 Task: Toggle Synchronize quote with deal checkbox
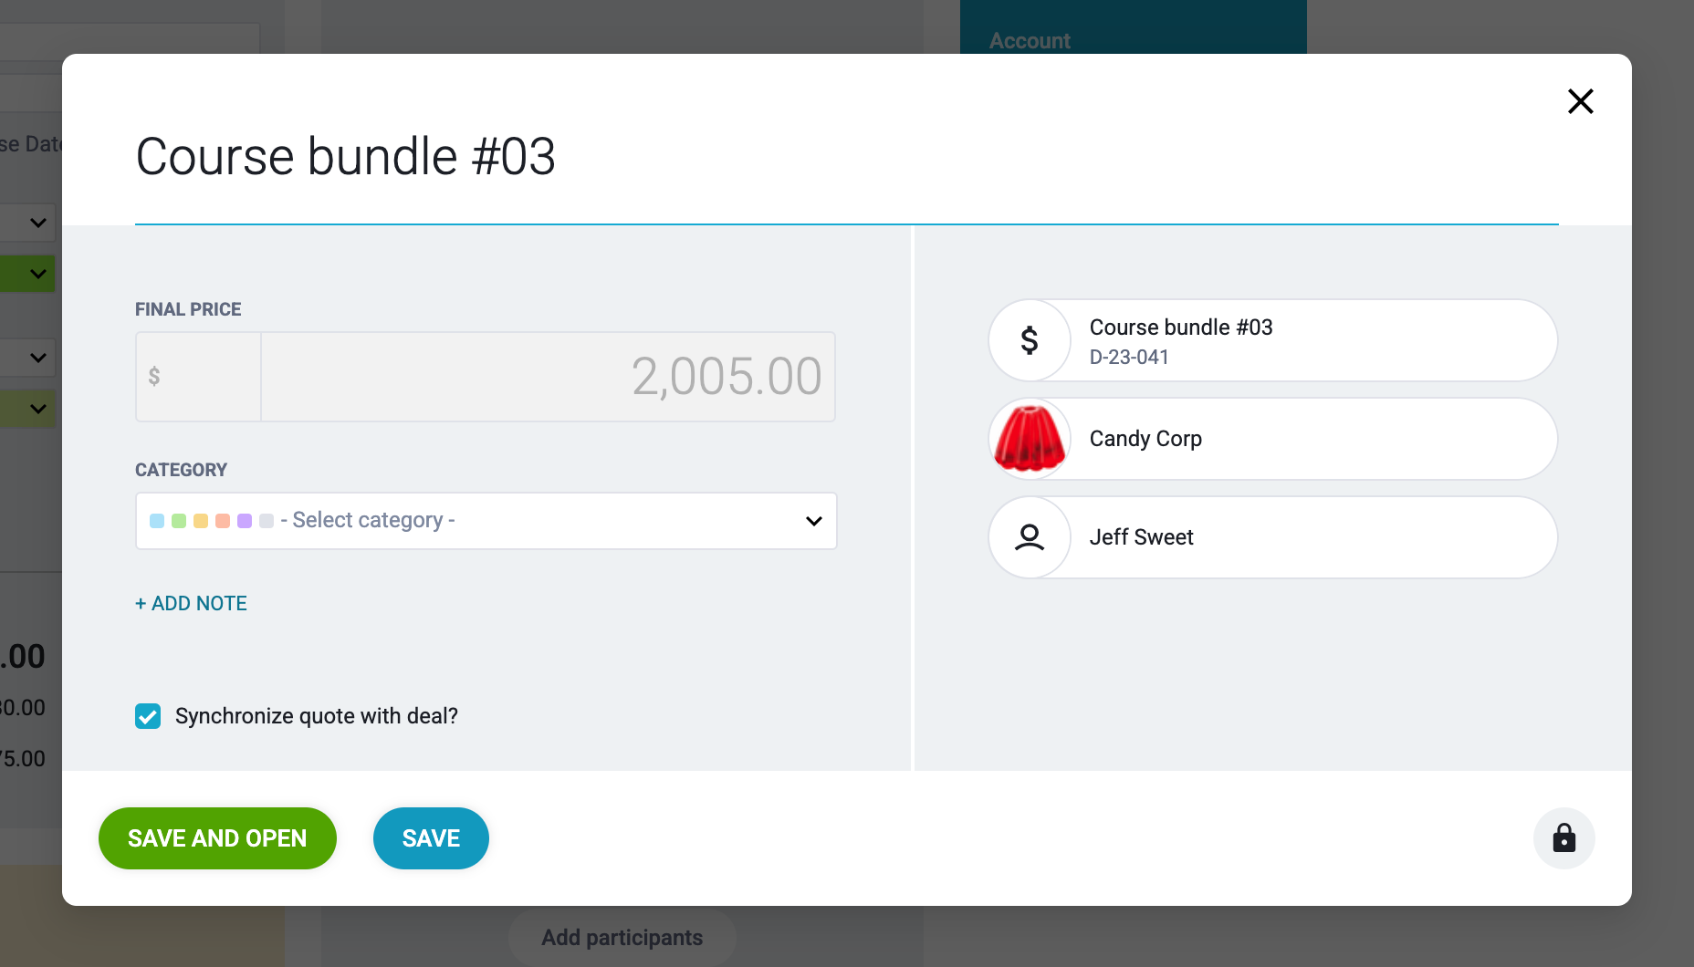[148, 716]
